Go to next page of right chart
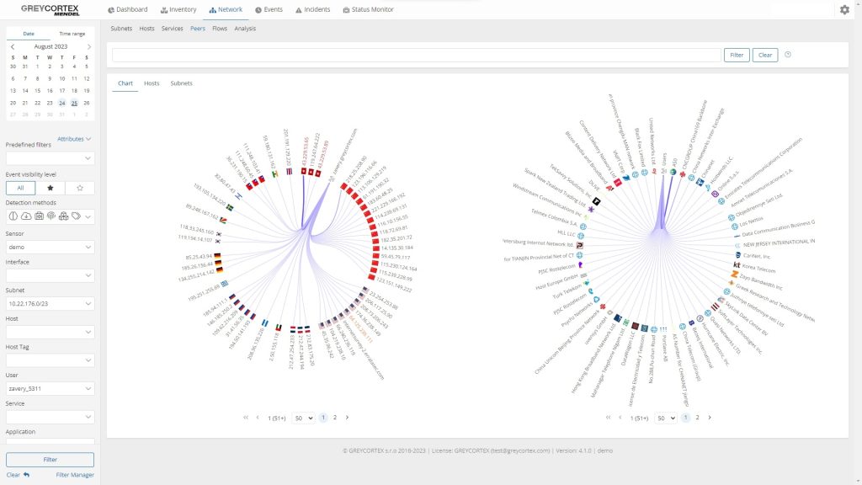Screen dimensions: 862x485 coord(710,417)
